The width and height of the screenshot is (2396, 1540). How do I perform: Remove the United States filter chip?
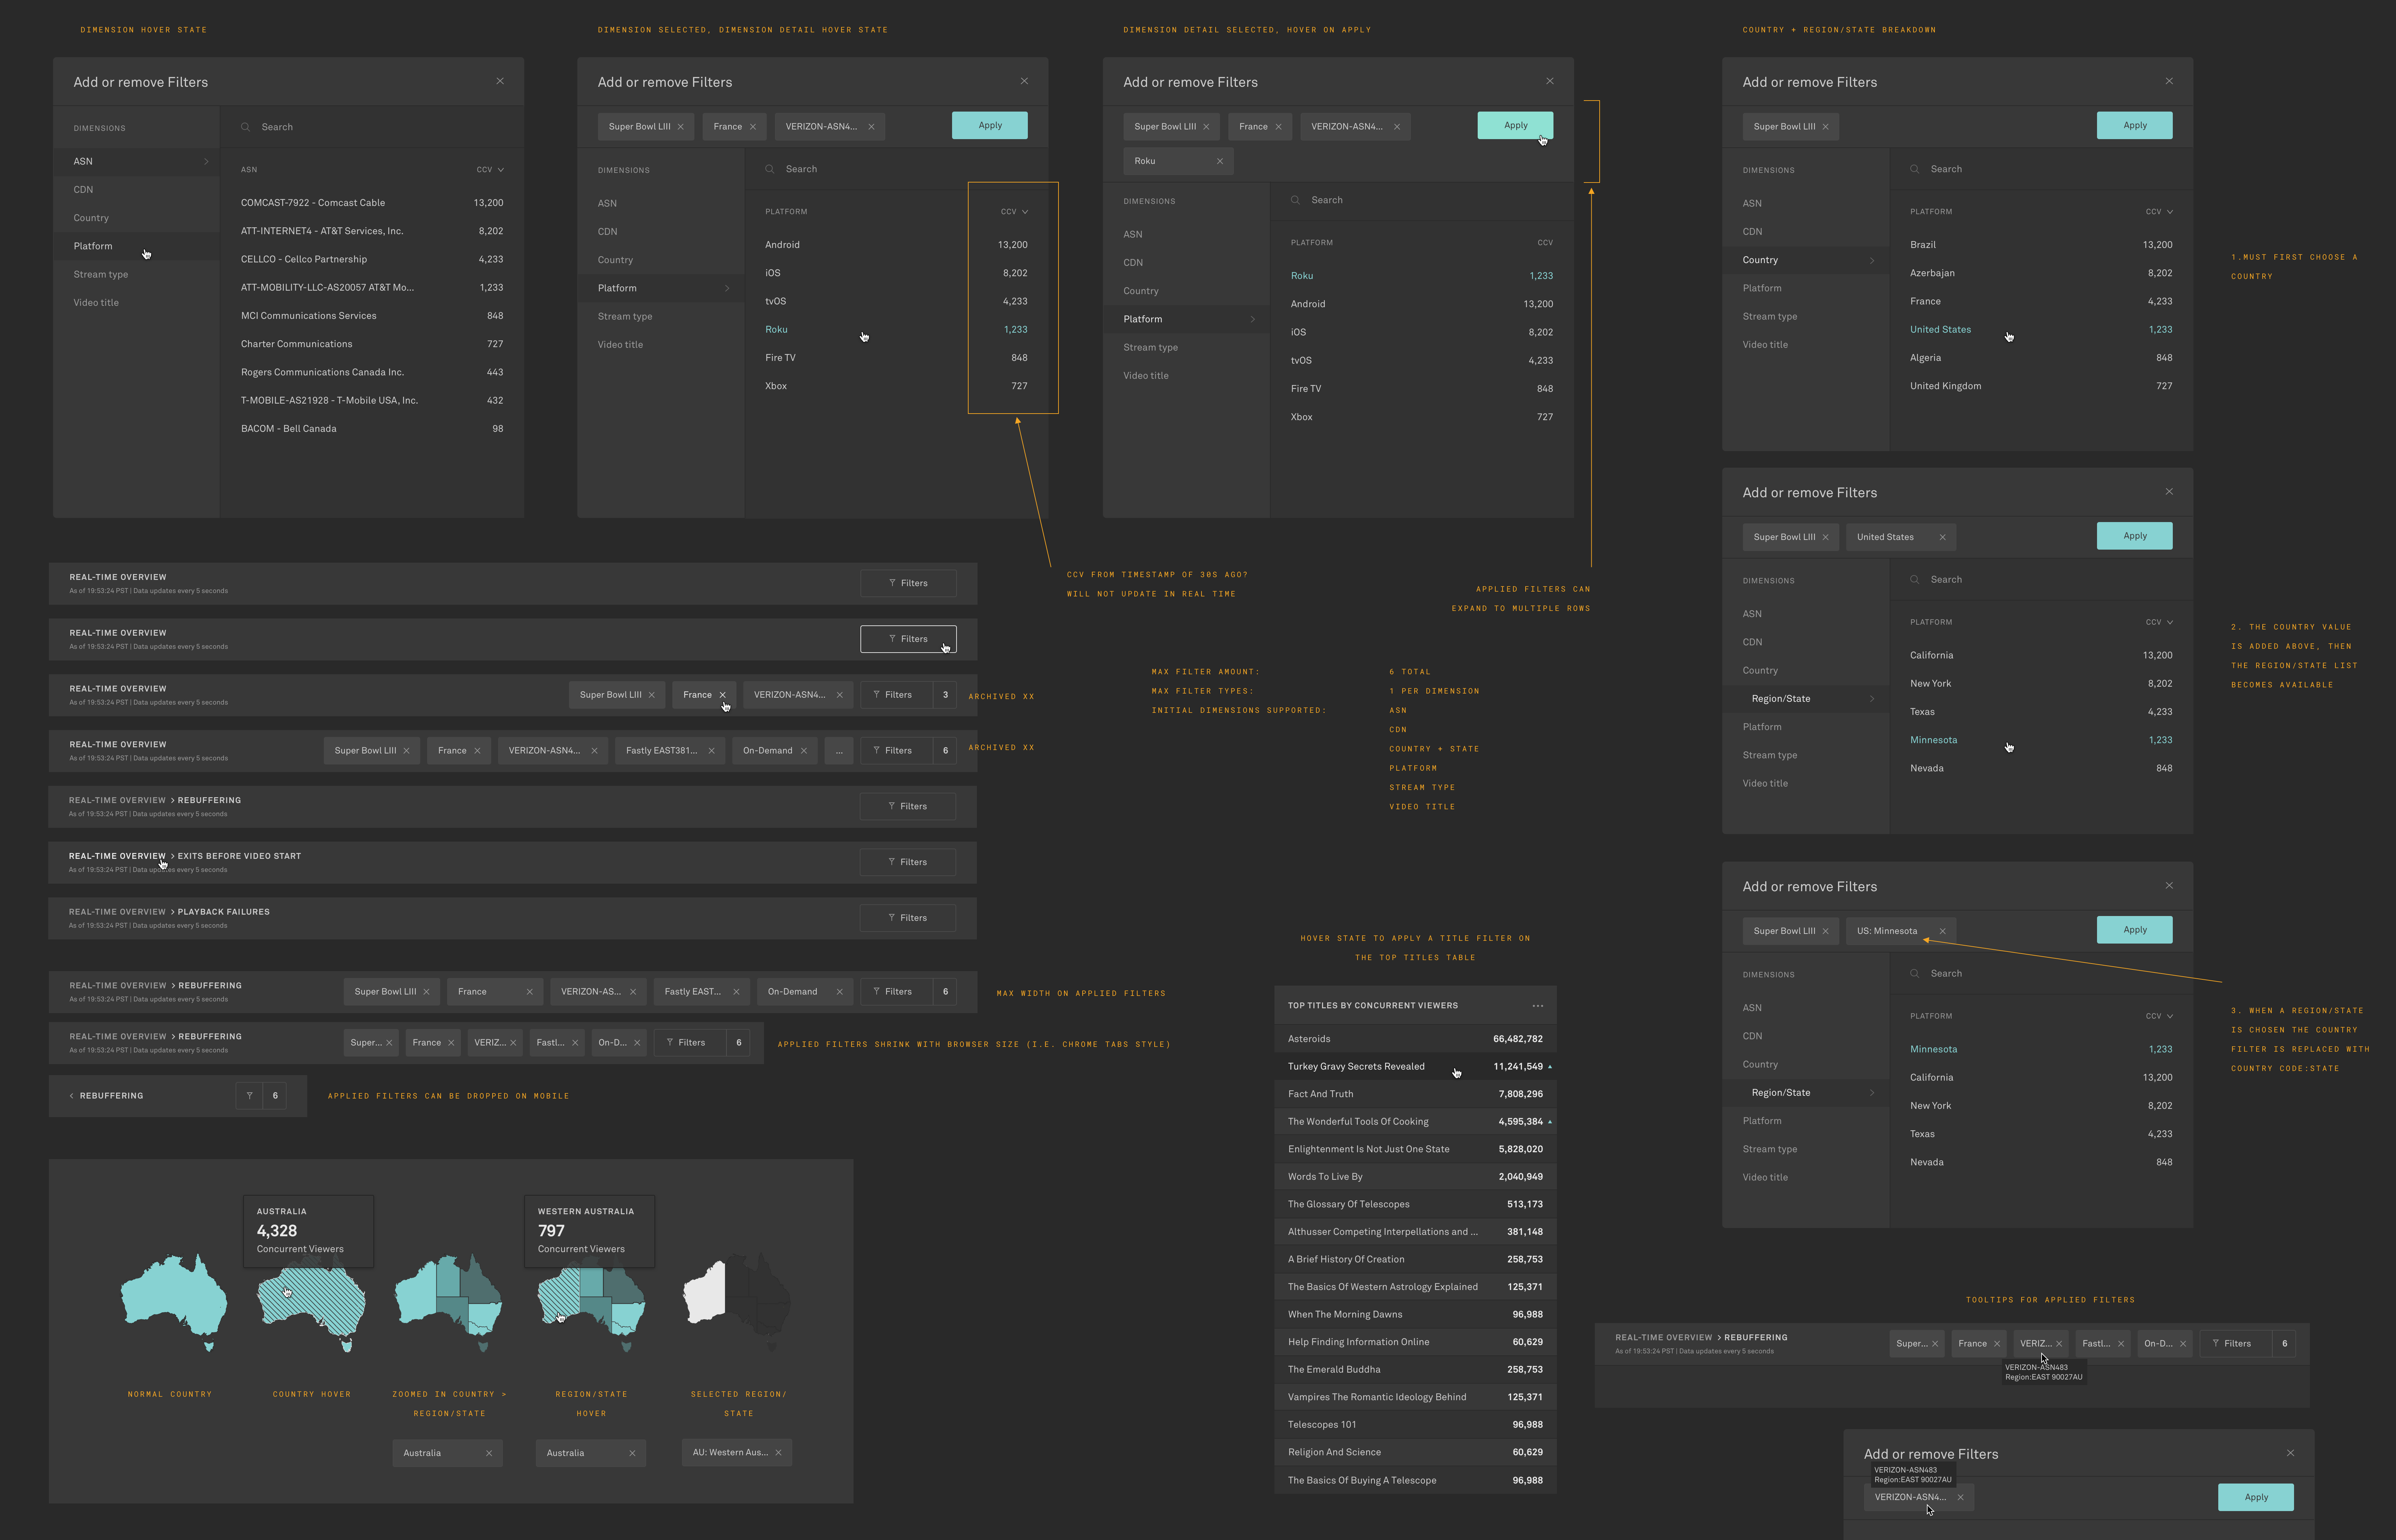1942,537
